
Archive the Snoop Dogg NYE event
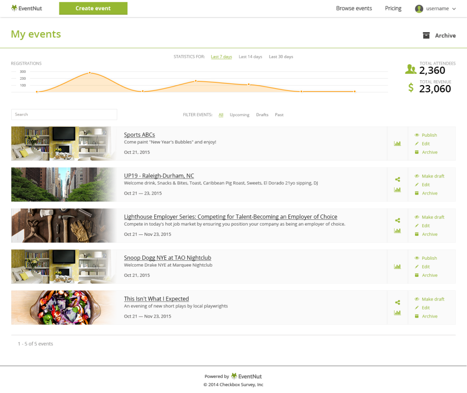(426, 275)
